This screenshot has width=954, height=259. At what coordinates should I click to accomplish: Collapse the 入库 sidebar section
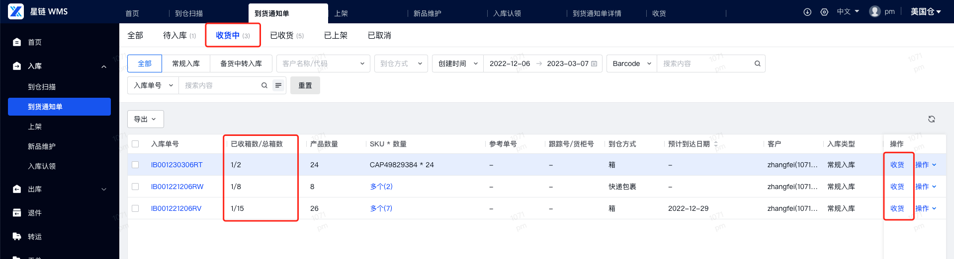click(104, 66)
